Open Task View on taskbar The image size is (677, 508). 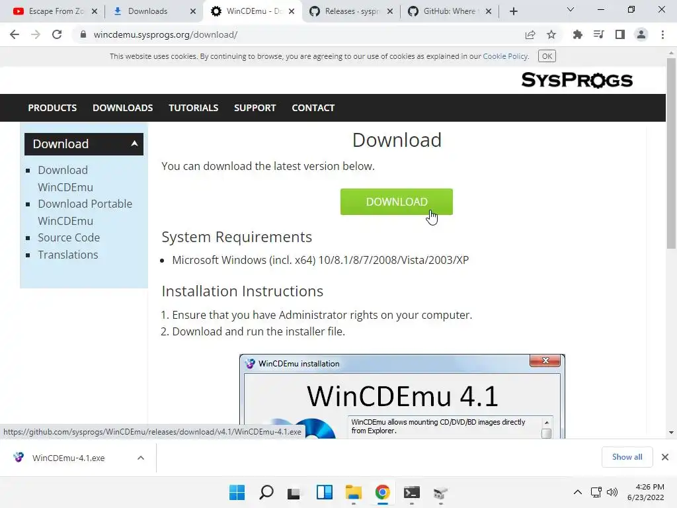pos(294,492)
